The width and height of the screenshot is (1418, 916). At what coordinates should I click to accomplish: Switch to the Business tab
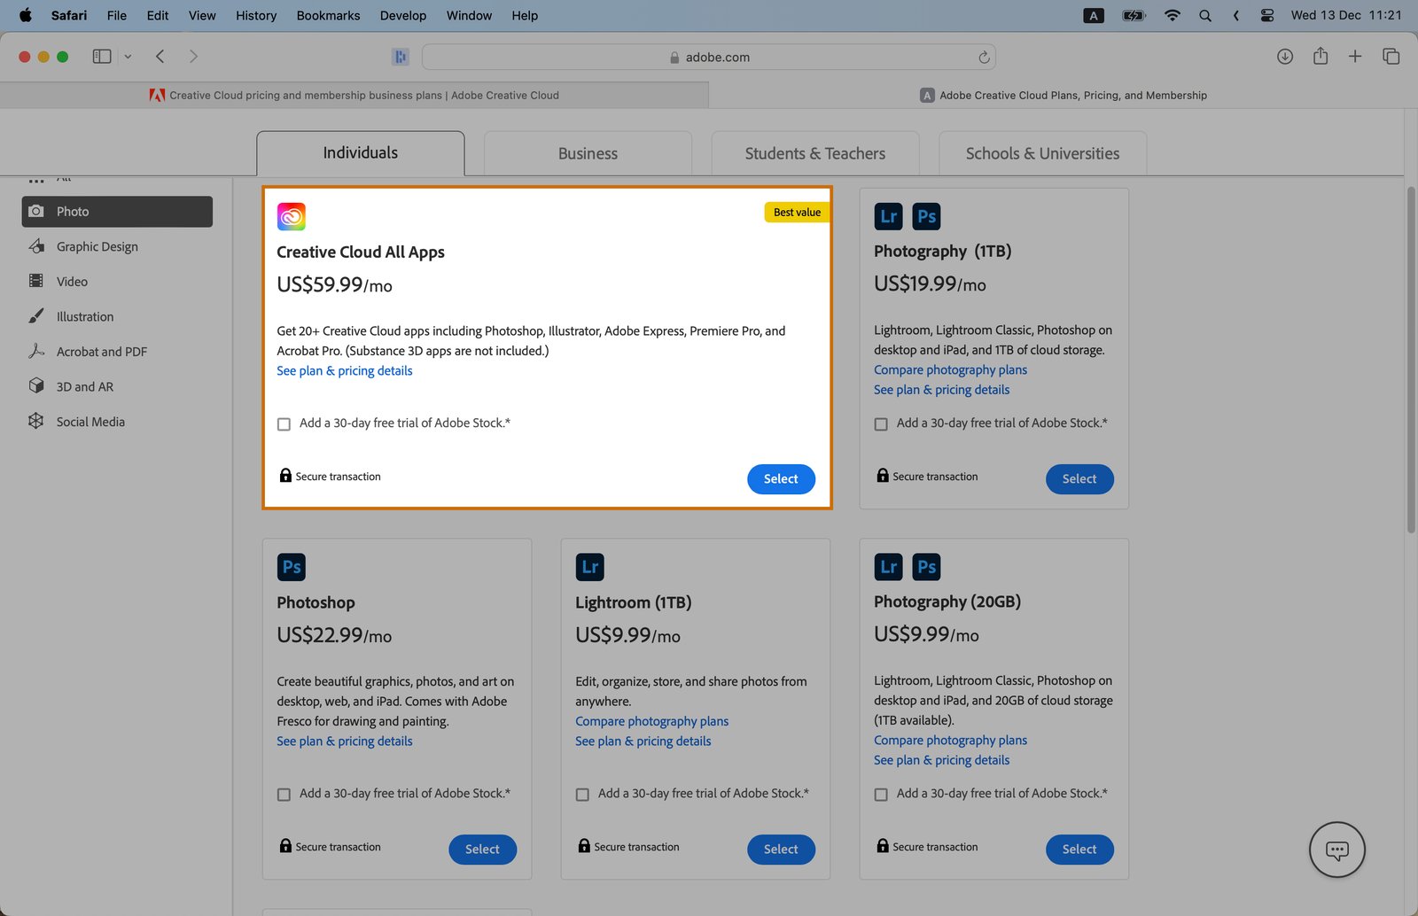point(588,153)
